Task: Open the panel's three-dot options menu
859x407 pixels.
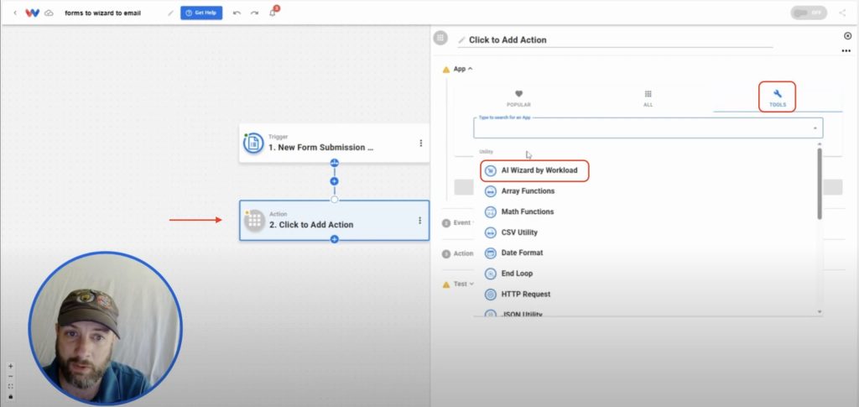Action: (x=846, y=51)
